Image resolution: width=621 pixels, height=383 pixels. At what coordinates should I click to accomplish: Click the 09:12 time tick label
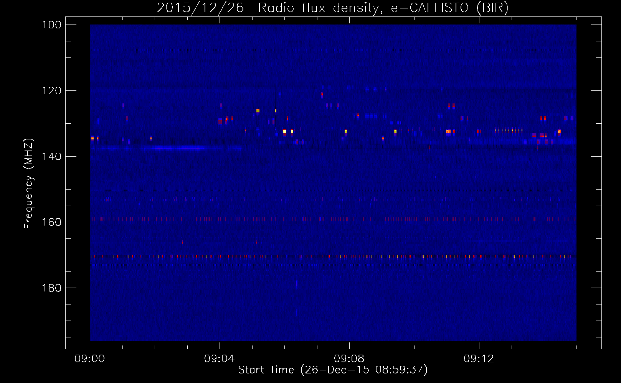479,359
